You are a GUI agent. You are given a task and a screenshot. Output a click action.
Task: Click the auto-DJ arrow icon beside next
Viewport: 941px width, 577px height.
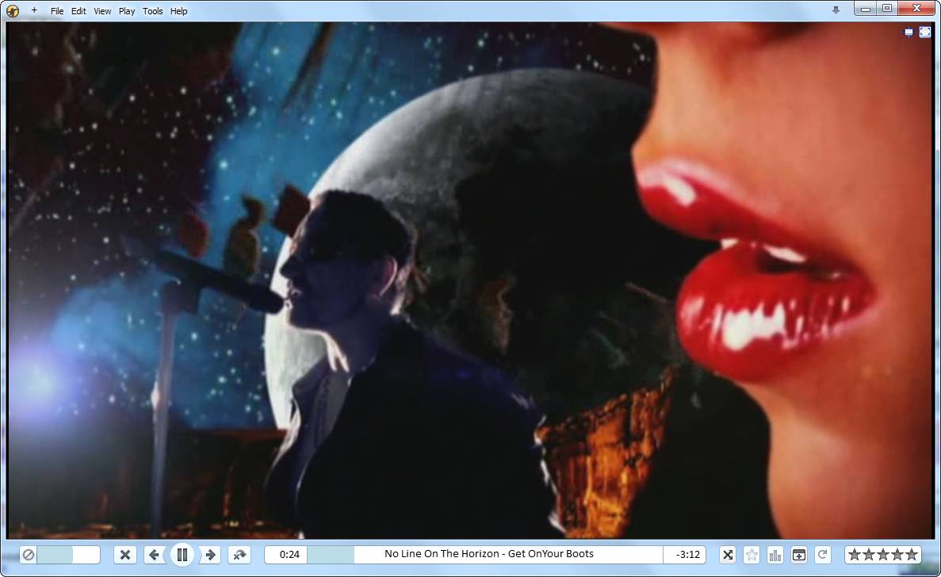point(239,555)
